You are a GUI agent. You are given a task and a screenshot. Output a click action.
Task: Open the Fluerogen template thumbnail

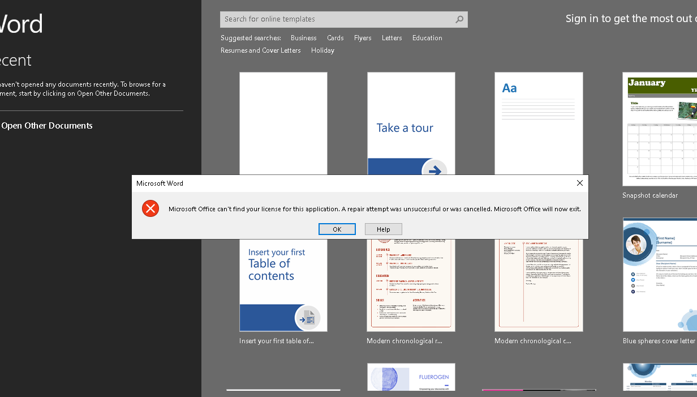click(411, 377)
